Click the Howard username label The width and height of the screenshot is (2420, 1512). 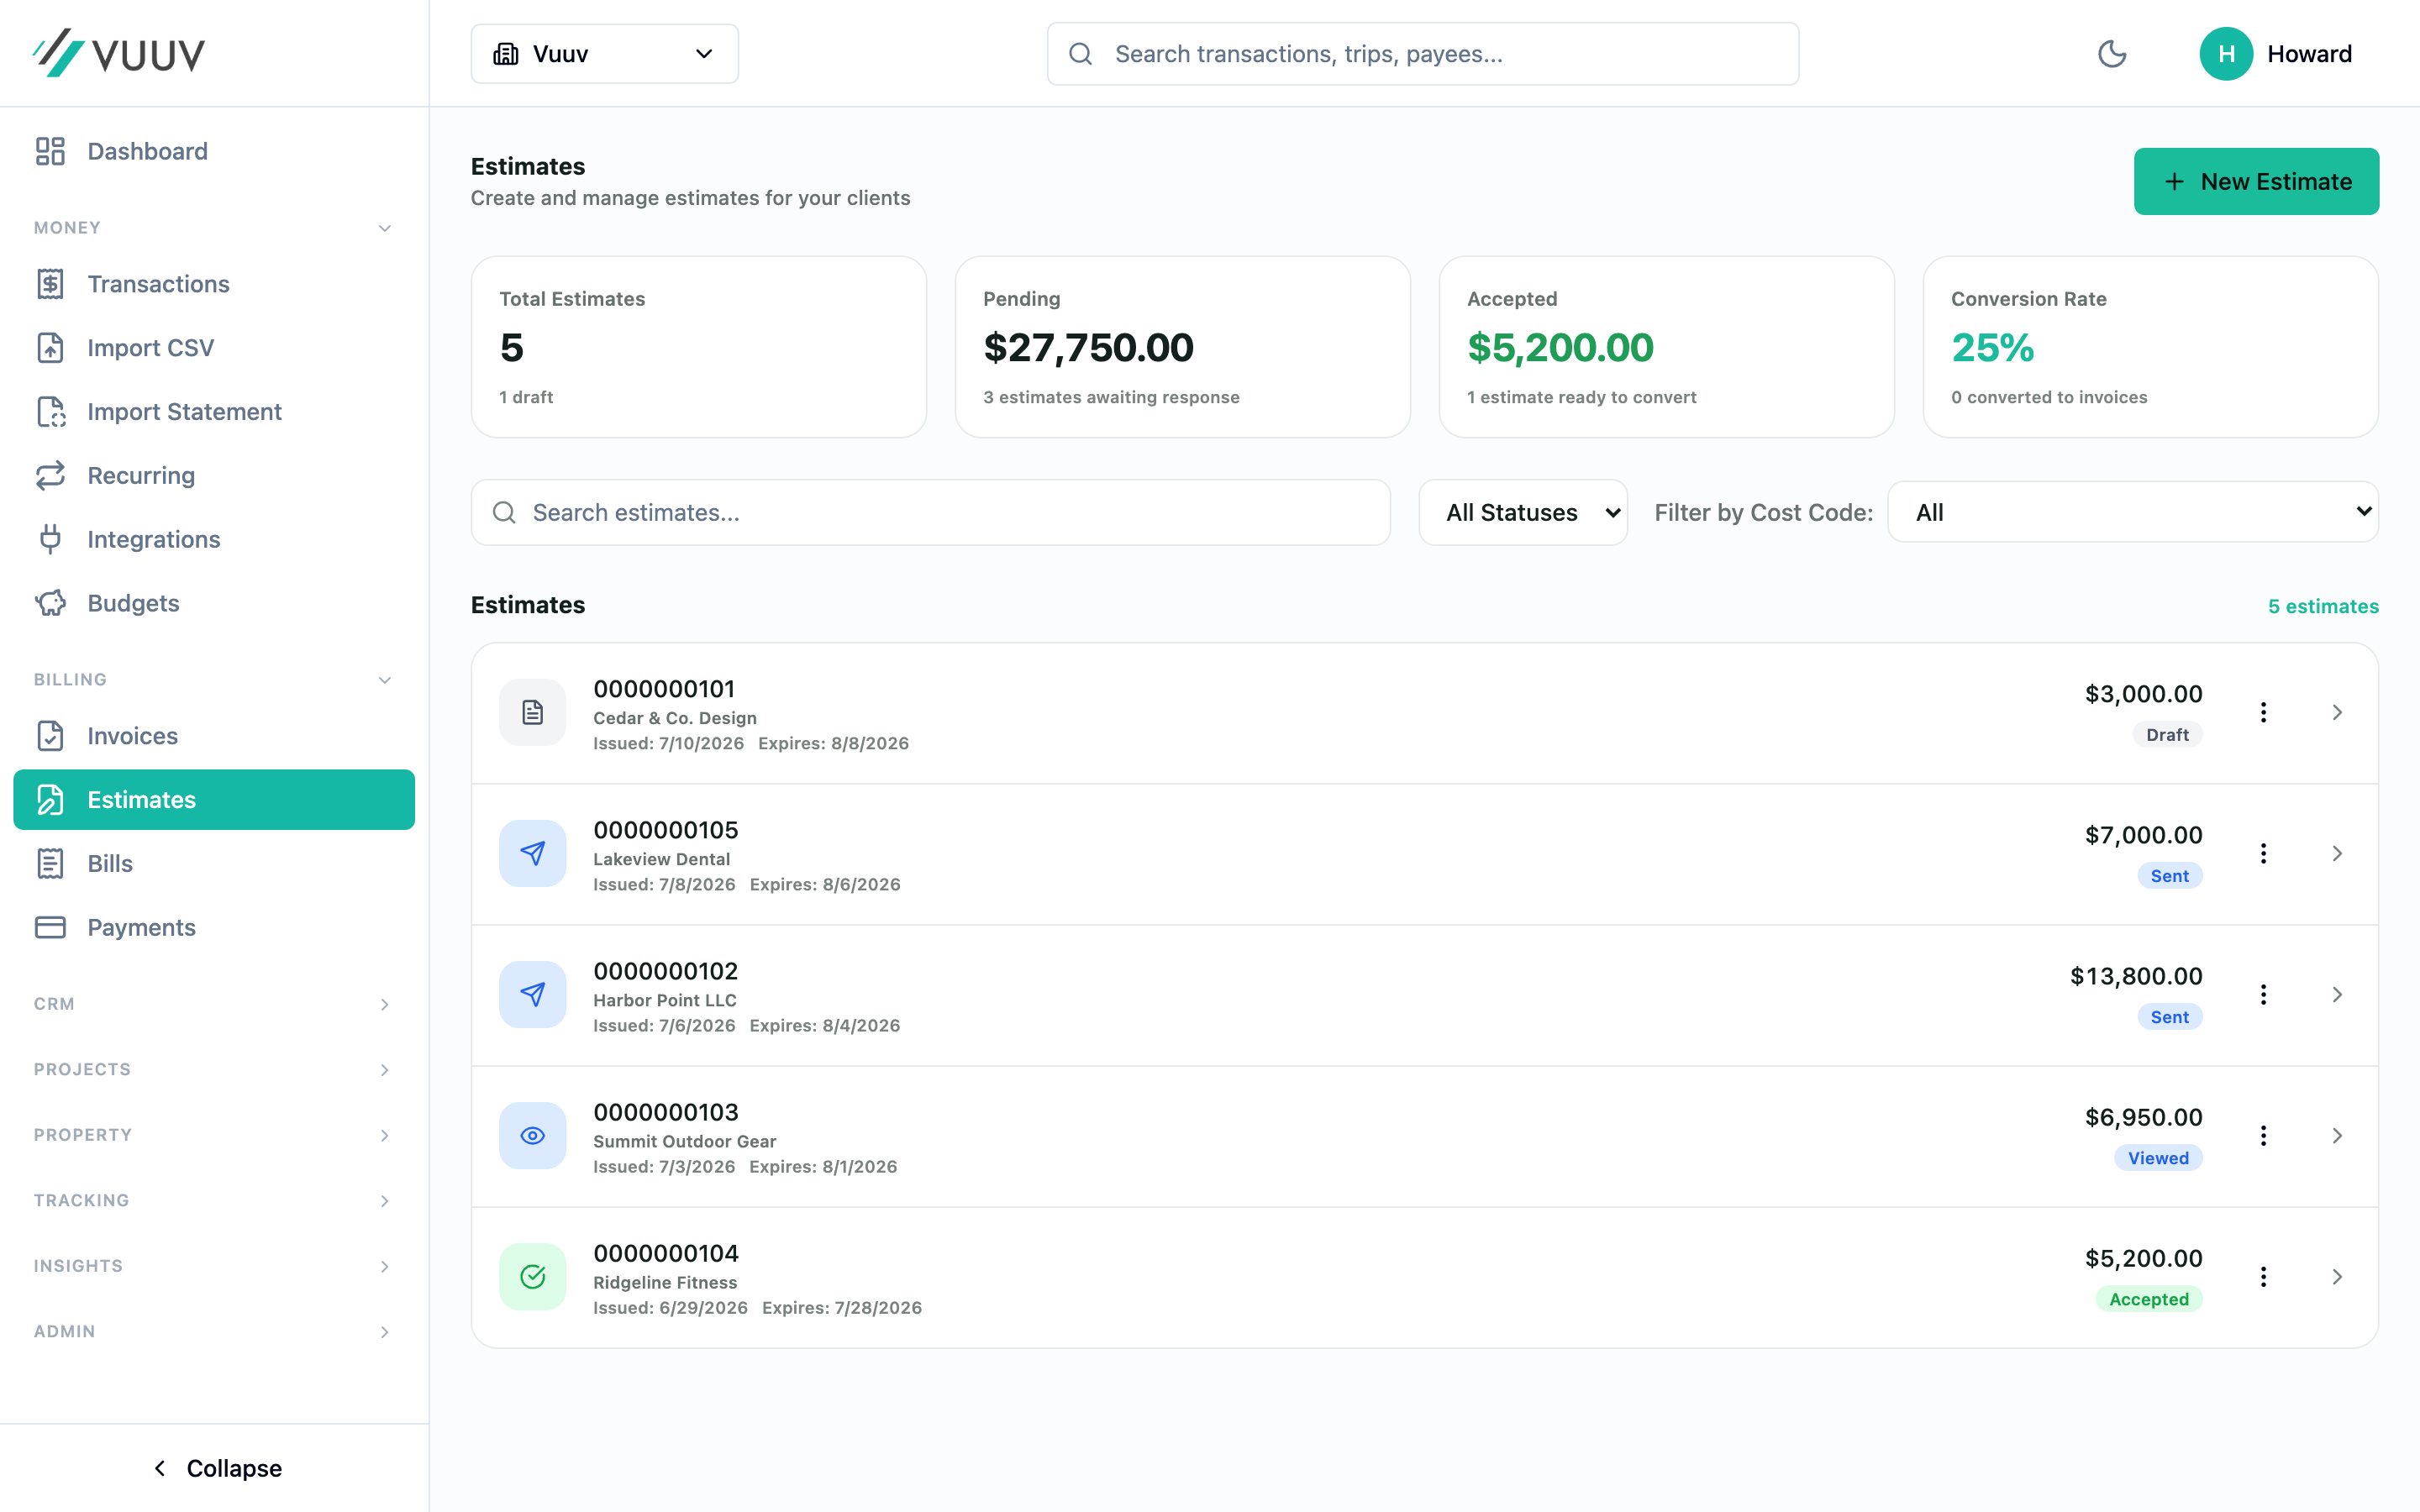click(2309, 54)
